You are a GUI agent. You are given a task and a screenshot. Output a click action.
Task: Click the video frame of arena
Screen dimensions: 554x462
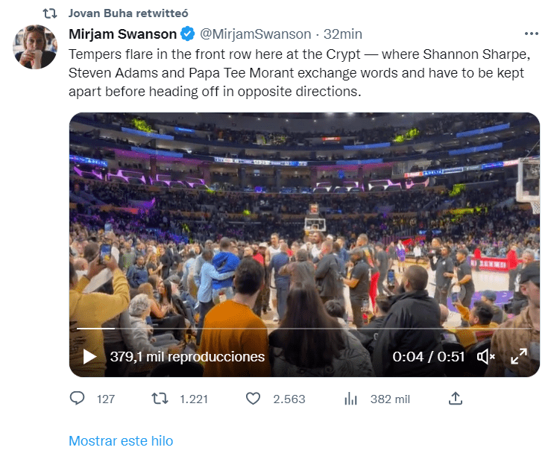coord(304,224)
